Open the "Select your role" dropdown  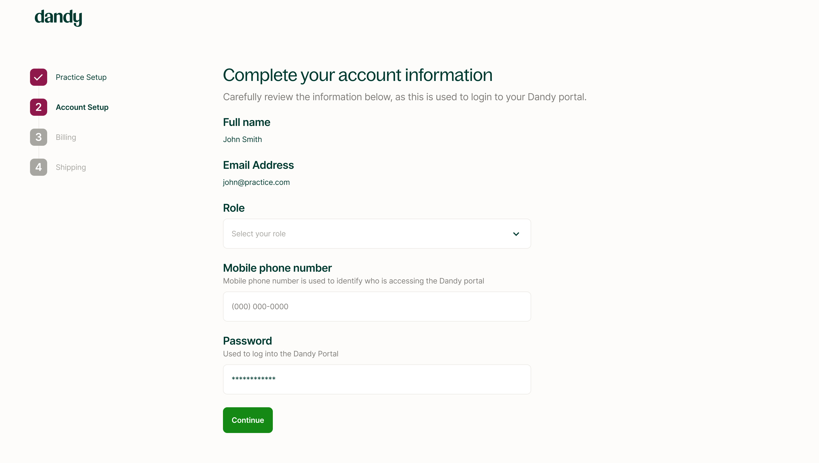[x=377, y=234]
